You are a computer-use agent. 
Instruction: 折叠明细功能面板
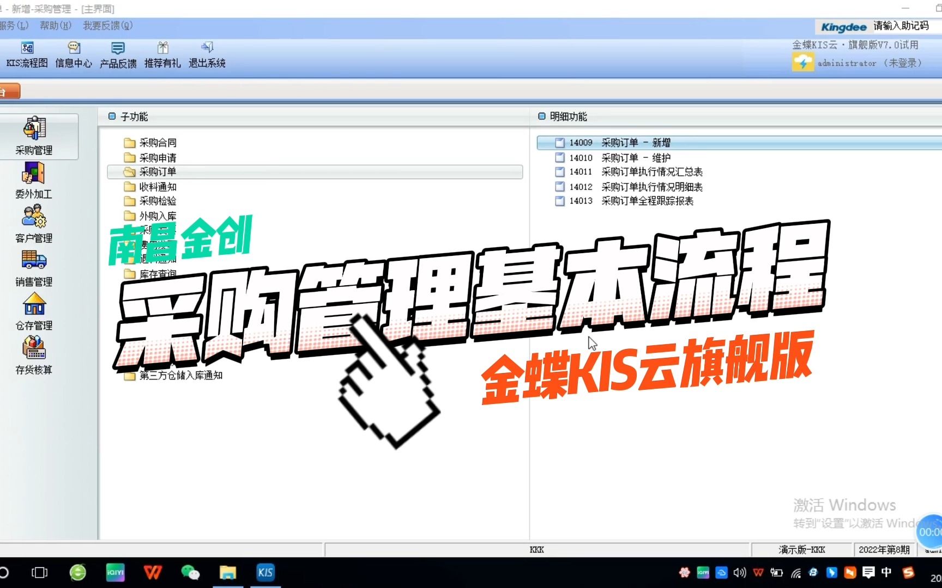tap(542, 116)
